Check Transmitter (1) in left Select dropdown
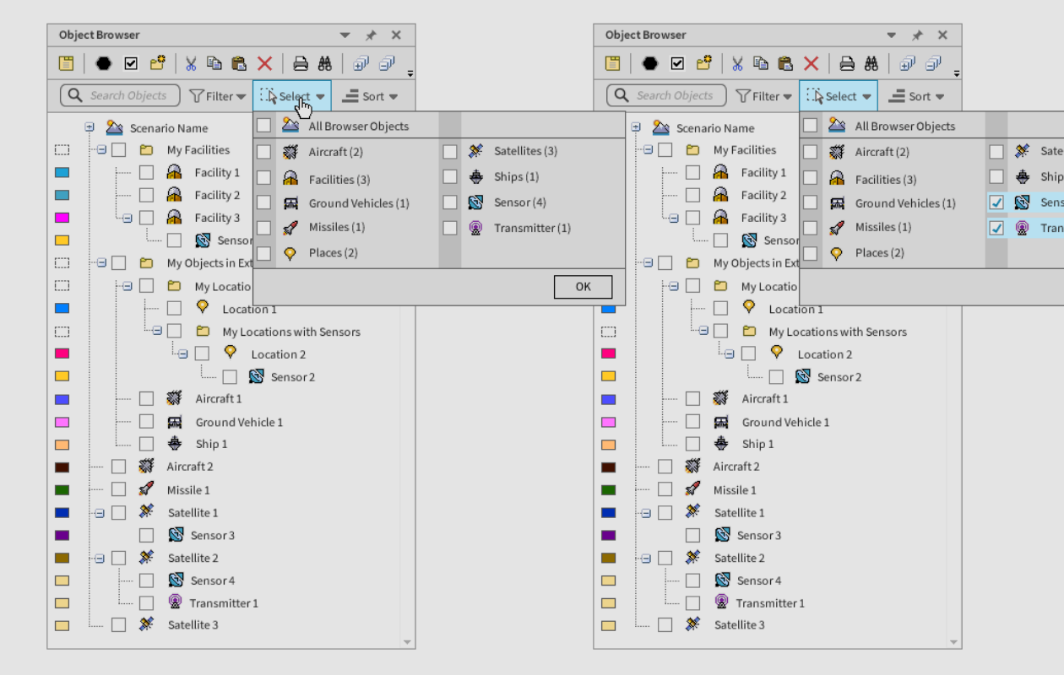 tap(450, 228)
